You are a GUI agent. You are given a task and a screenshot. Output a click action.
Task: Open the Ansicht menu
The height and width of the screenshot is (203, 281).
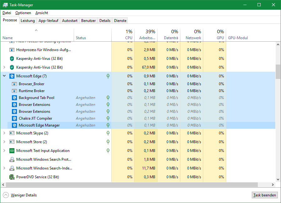[42, 13]
